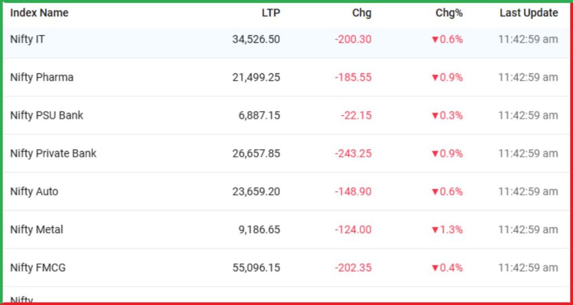Click Nifty FMCG LTP value 55,096.15
This screenshot has width=573, height=305.
[256, 268]
